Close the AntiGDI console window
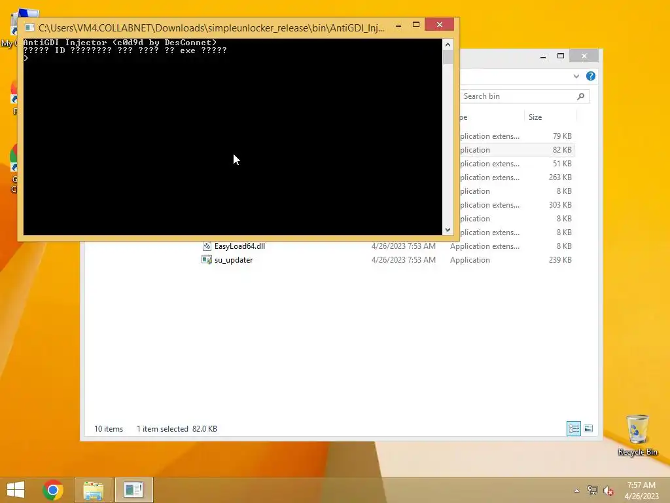Image resolution: width=670 pixels, height=503 pixels. click(439, 24)
